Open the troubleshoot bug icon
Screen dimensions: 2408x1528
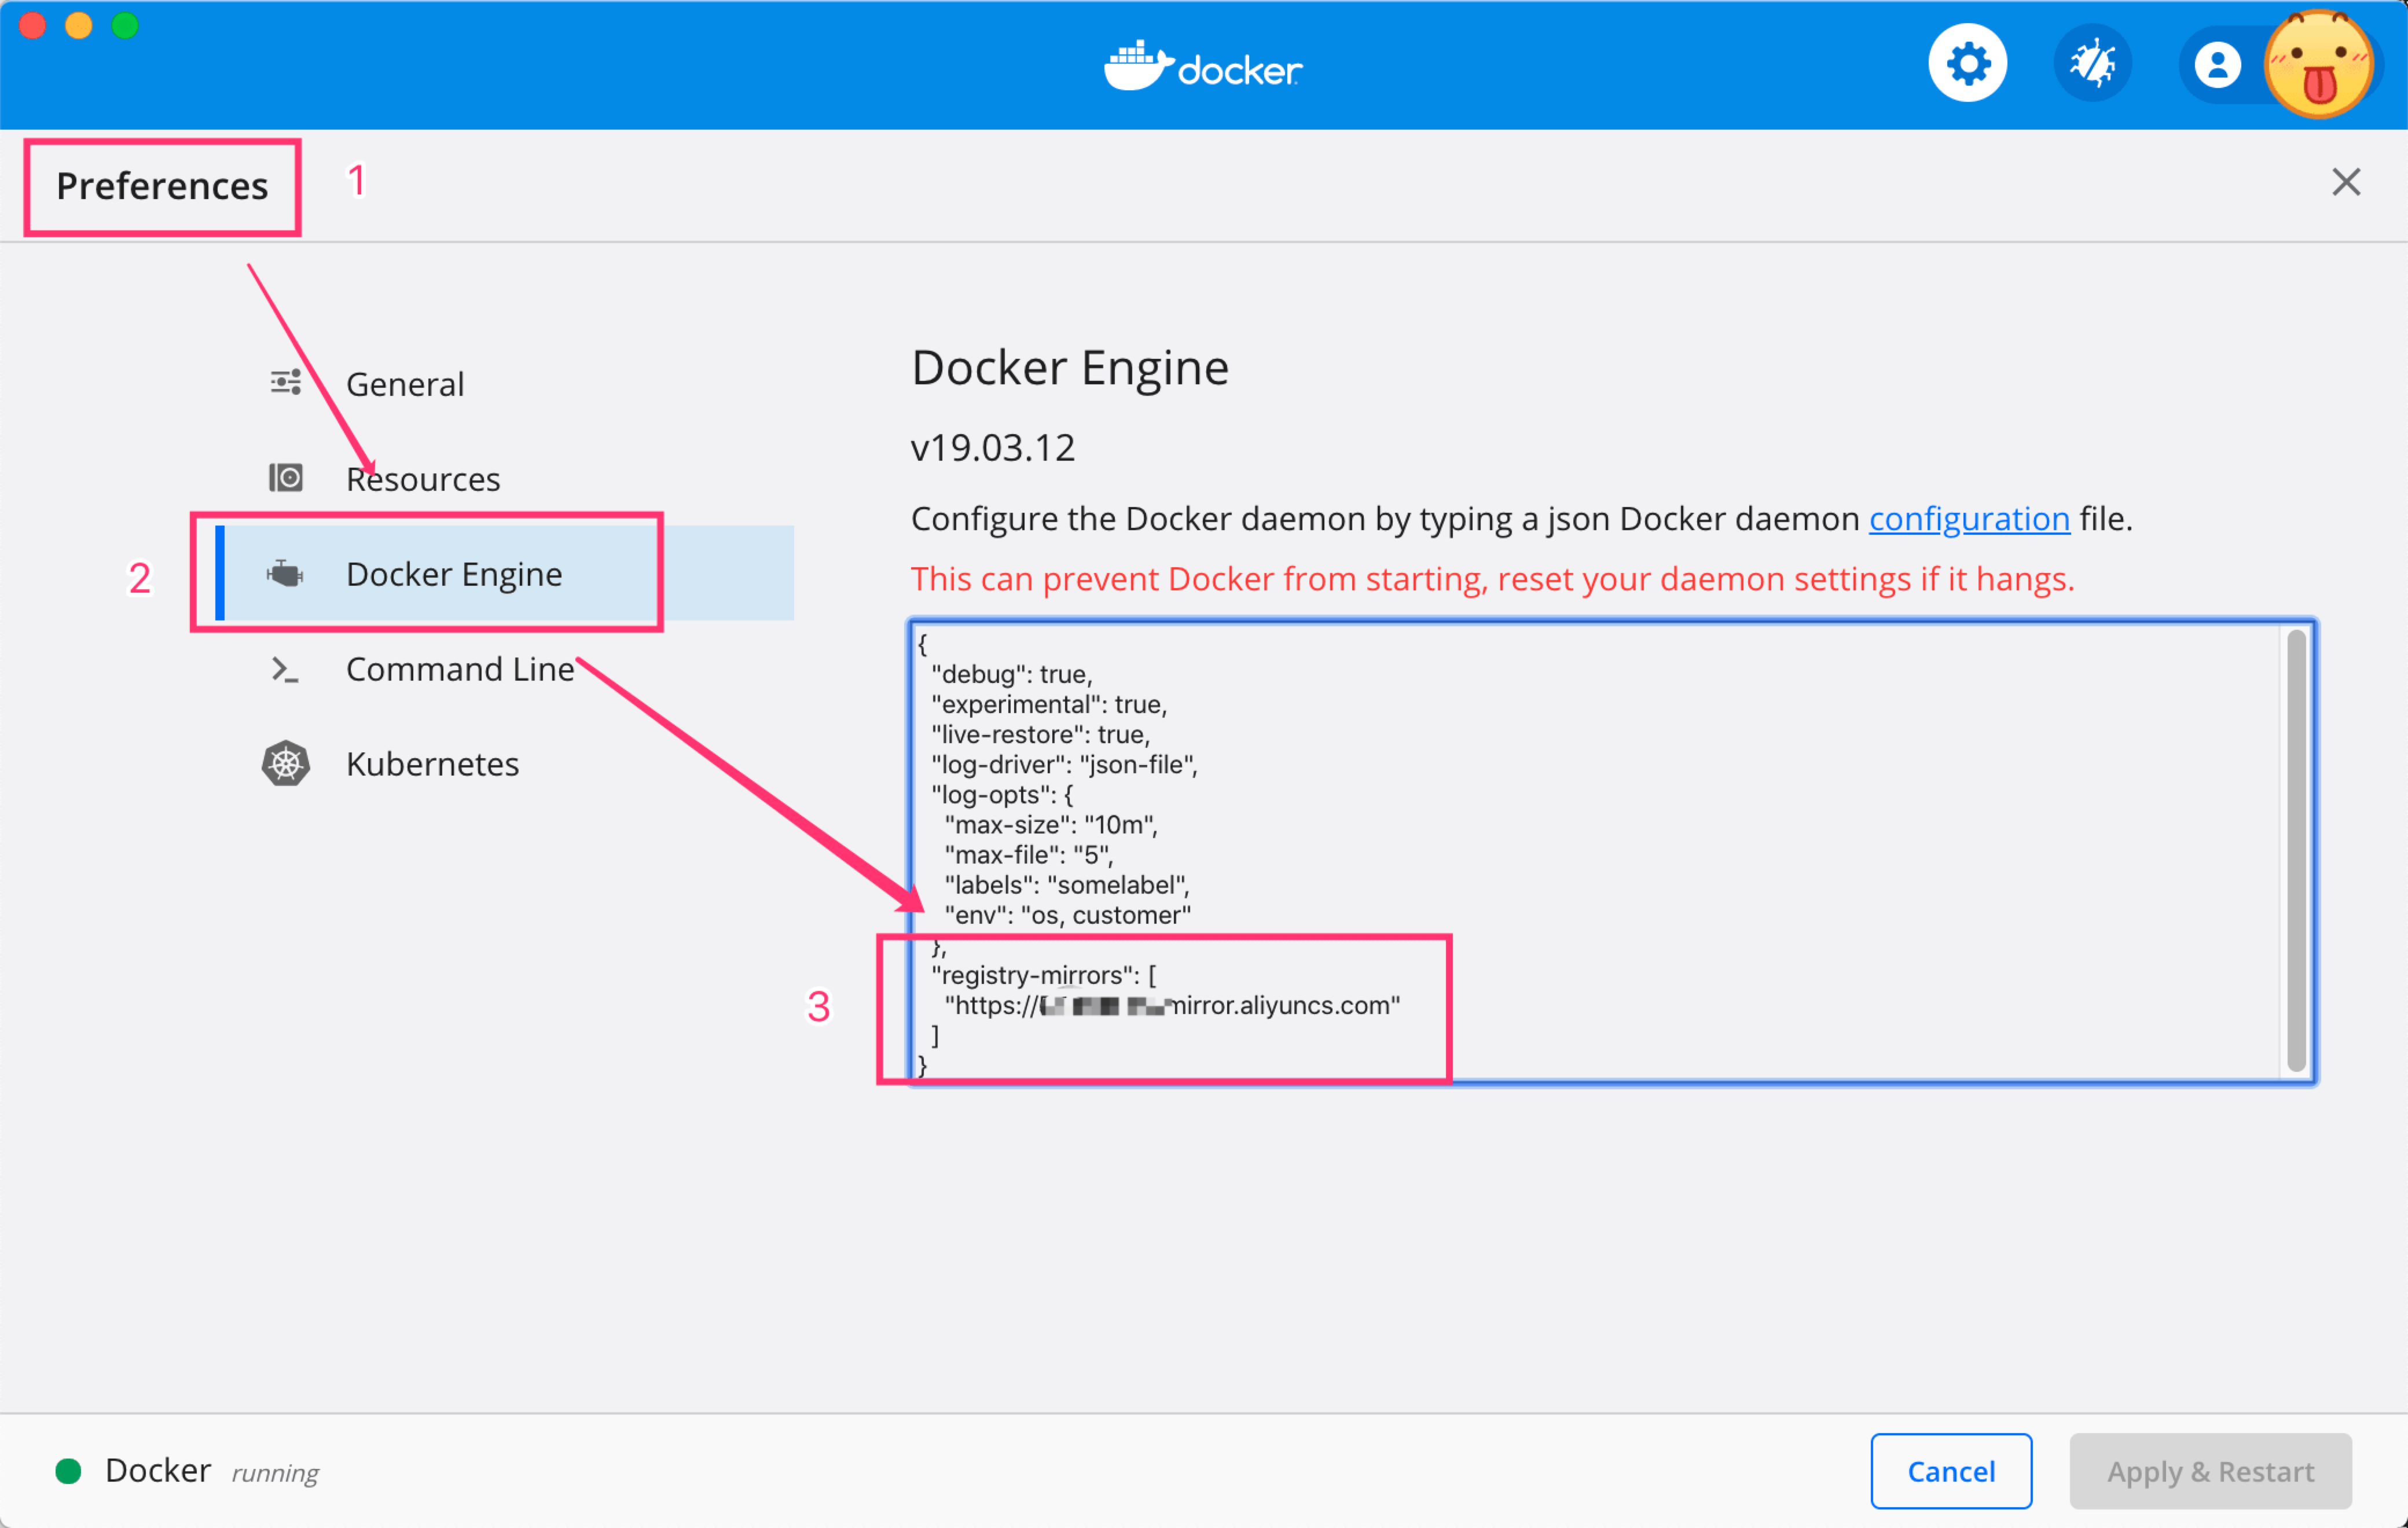(x=2092, y=64)
